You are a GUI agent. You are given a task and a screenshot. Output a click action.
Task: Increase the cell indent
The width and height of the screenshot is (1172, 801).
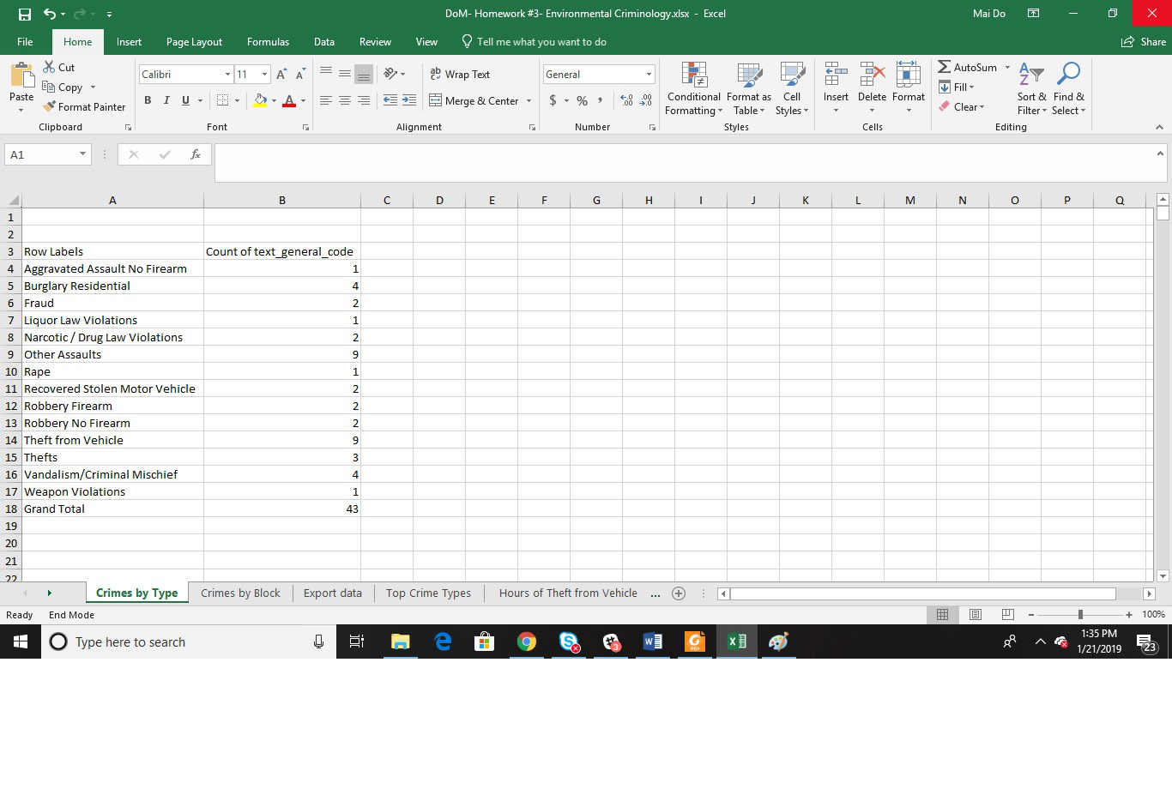tap(409, 100)
